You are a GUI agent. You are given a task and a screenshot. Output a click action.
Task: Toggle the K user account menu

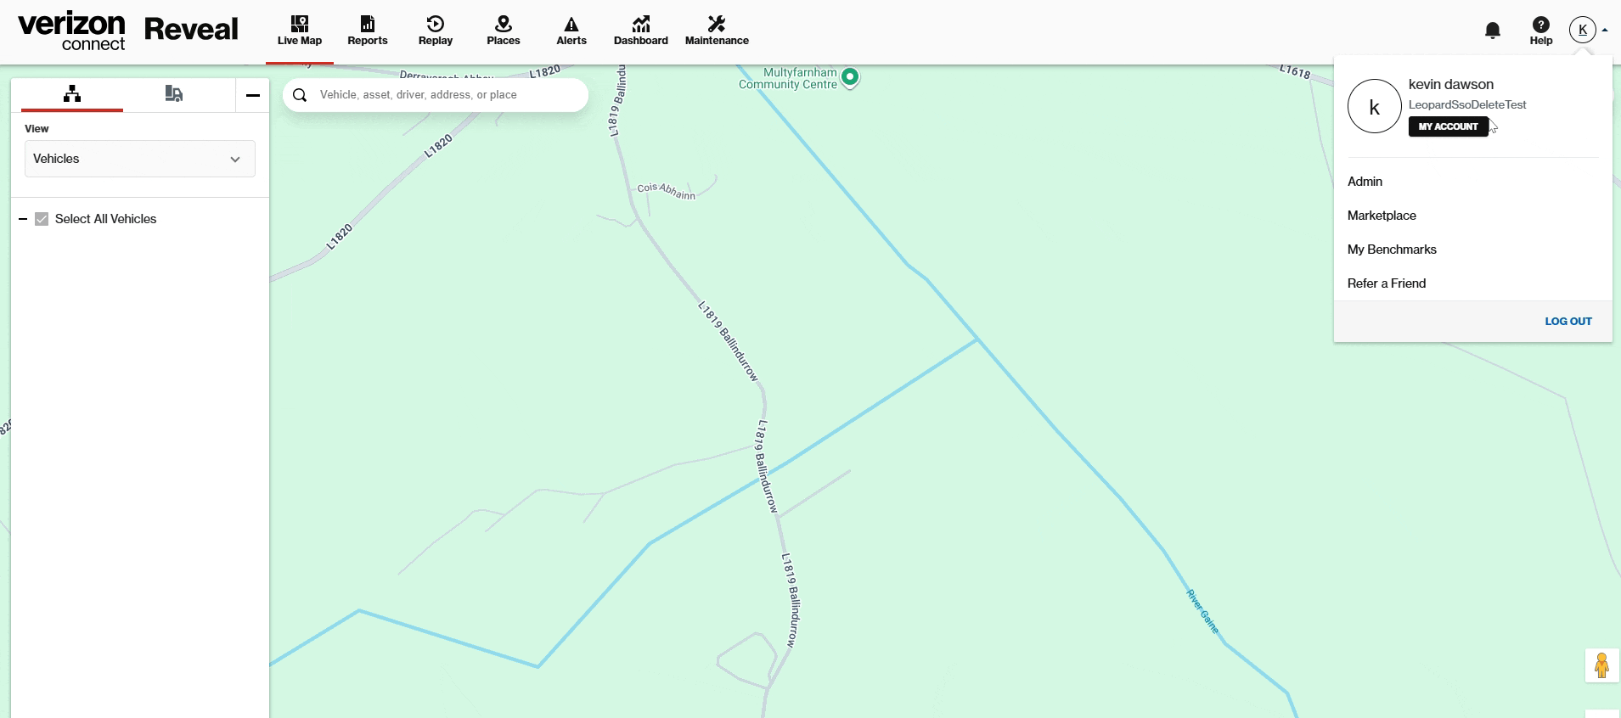coord(1588,30)
